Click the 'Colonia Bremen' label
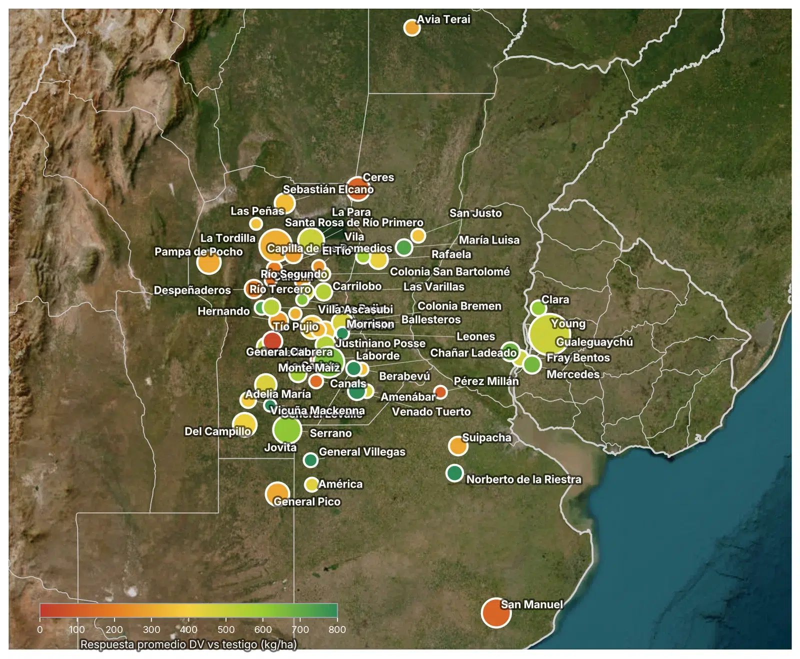800x659 pixels. click(459, 306)
